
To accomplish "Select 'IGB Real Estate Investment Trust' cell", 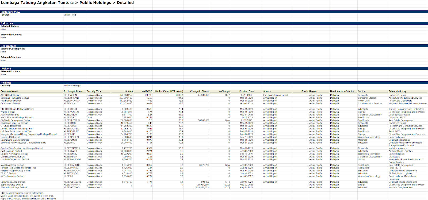I will point(16,132).
